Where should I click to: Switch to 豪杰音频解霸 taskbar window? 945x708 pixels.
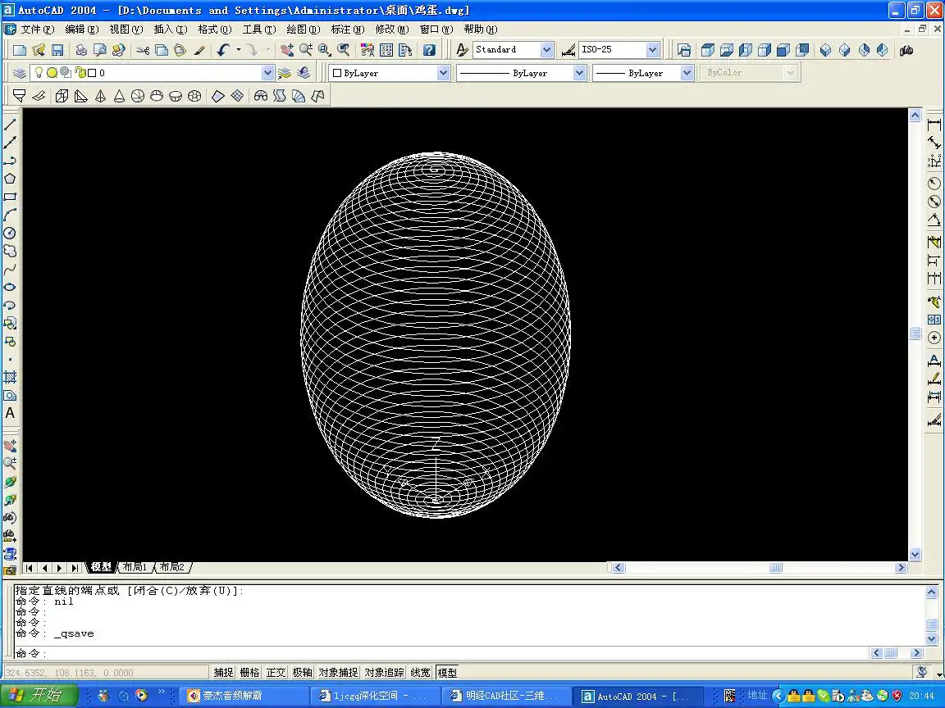pos(244,696)
